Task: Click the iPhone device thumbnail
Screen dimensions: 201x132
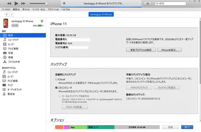Action: coord(6,23)
